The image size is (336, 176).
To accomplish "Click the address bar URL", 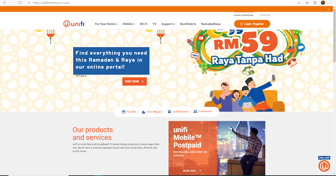I will pyautogui.click(x=51, y=3).
